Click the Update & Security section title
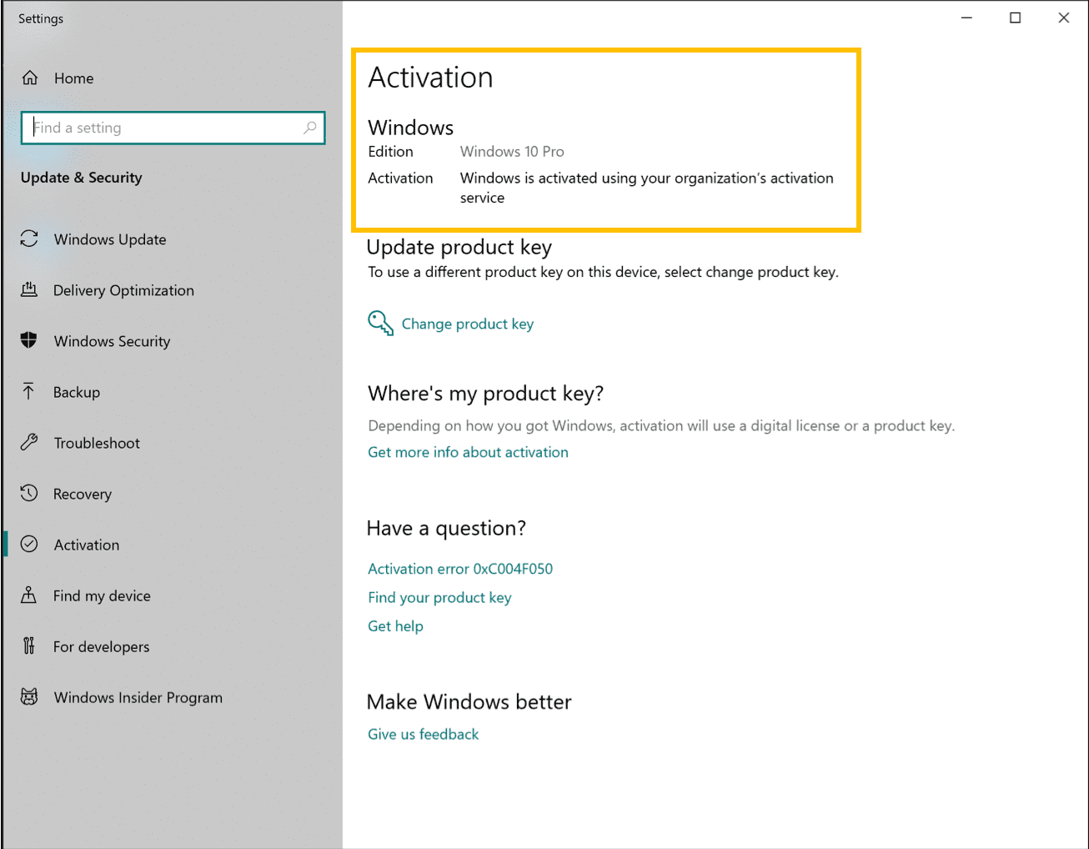Image resolution: width=1089 pixels, height=849 pixels. 82,178
